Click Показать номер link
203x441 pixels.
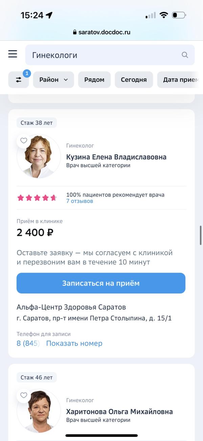[74, 343]
